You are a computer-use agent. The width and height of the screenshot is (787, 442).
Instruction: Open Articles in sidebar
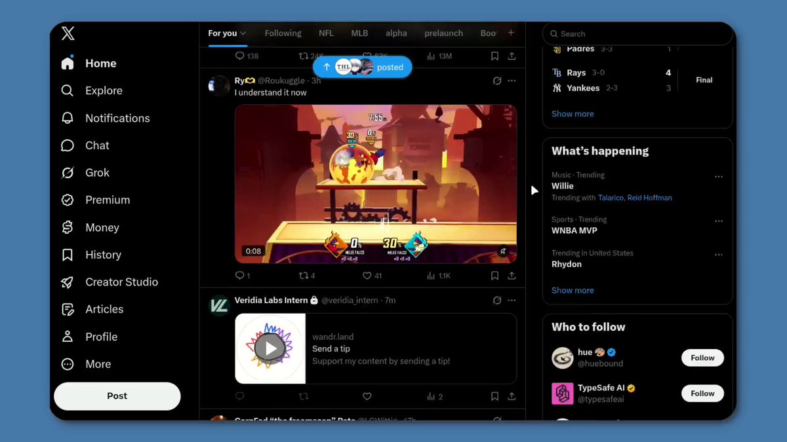tap(92, 309)
